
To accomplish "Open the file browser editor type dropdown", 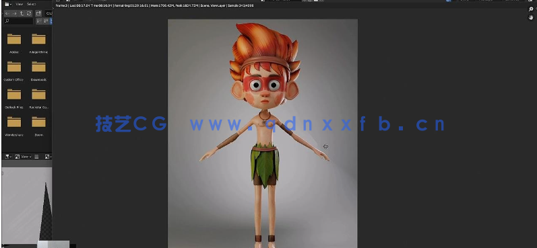I will click(x=8, y=5).
